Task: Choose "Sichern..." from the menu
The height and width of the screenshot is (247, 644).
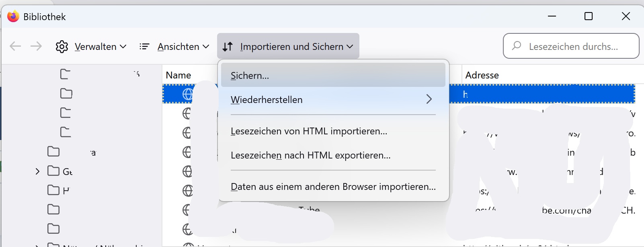Action: [250, 76]
